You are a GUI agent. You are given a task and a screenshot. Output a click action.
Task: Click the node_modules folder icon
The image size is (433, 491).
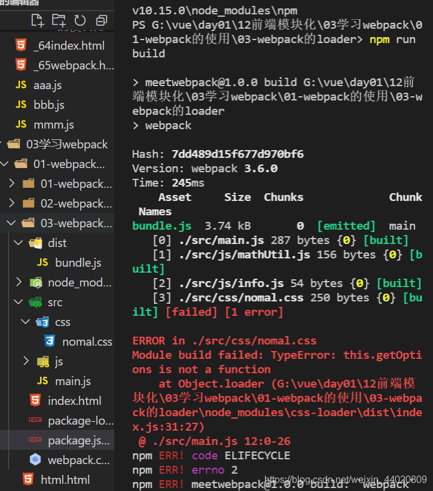36,282
